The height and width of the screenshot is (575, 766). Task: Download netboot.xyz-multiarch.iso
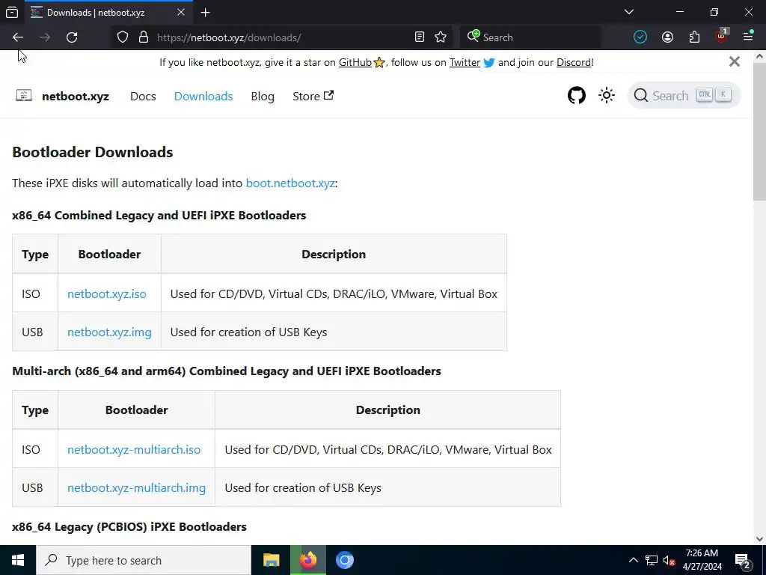pyautogui.click(x=134, y=450)
